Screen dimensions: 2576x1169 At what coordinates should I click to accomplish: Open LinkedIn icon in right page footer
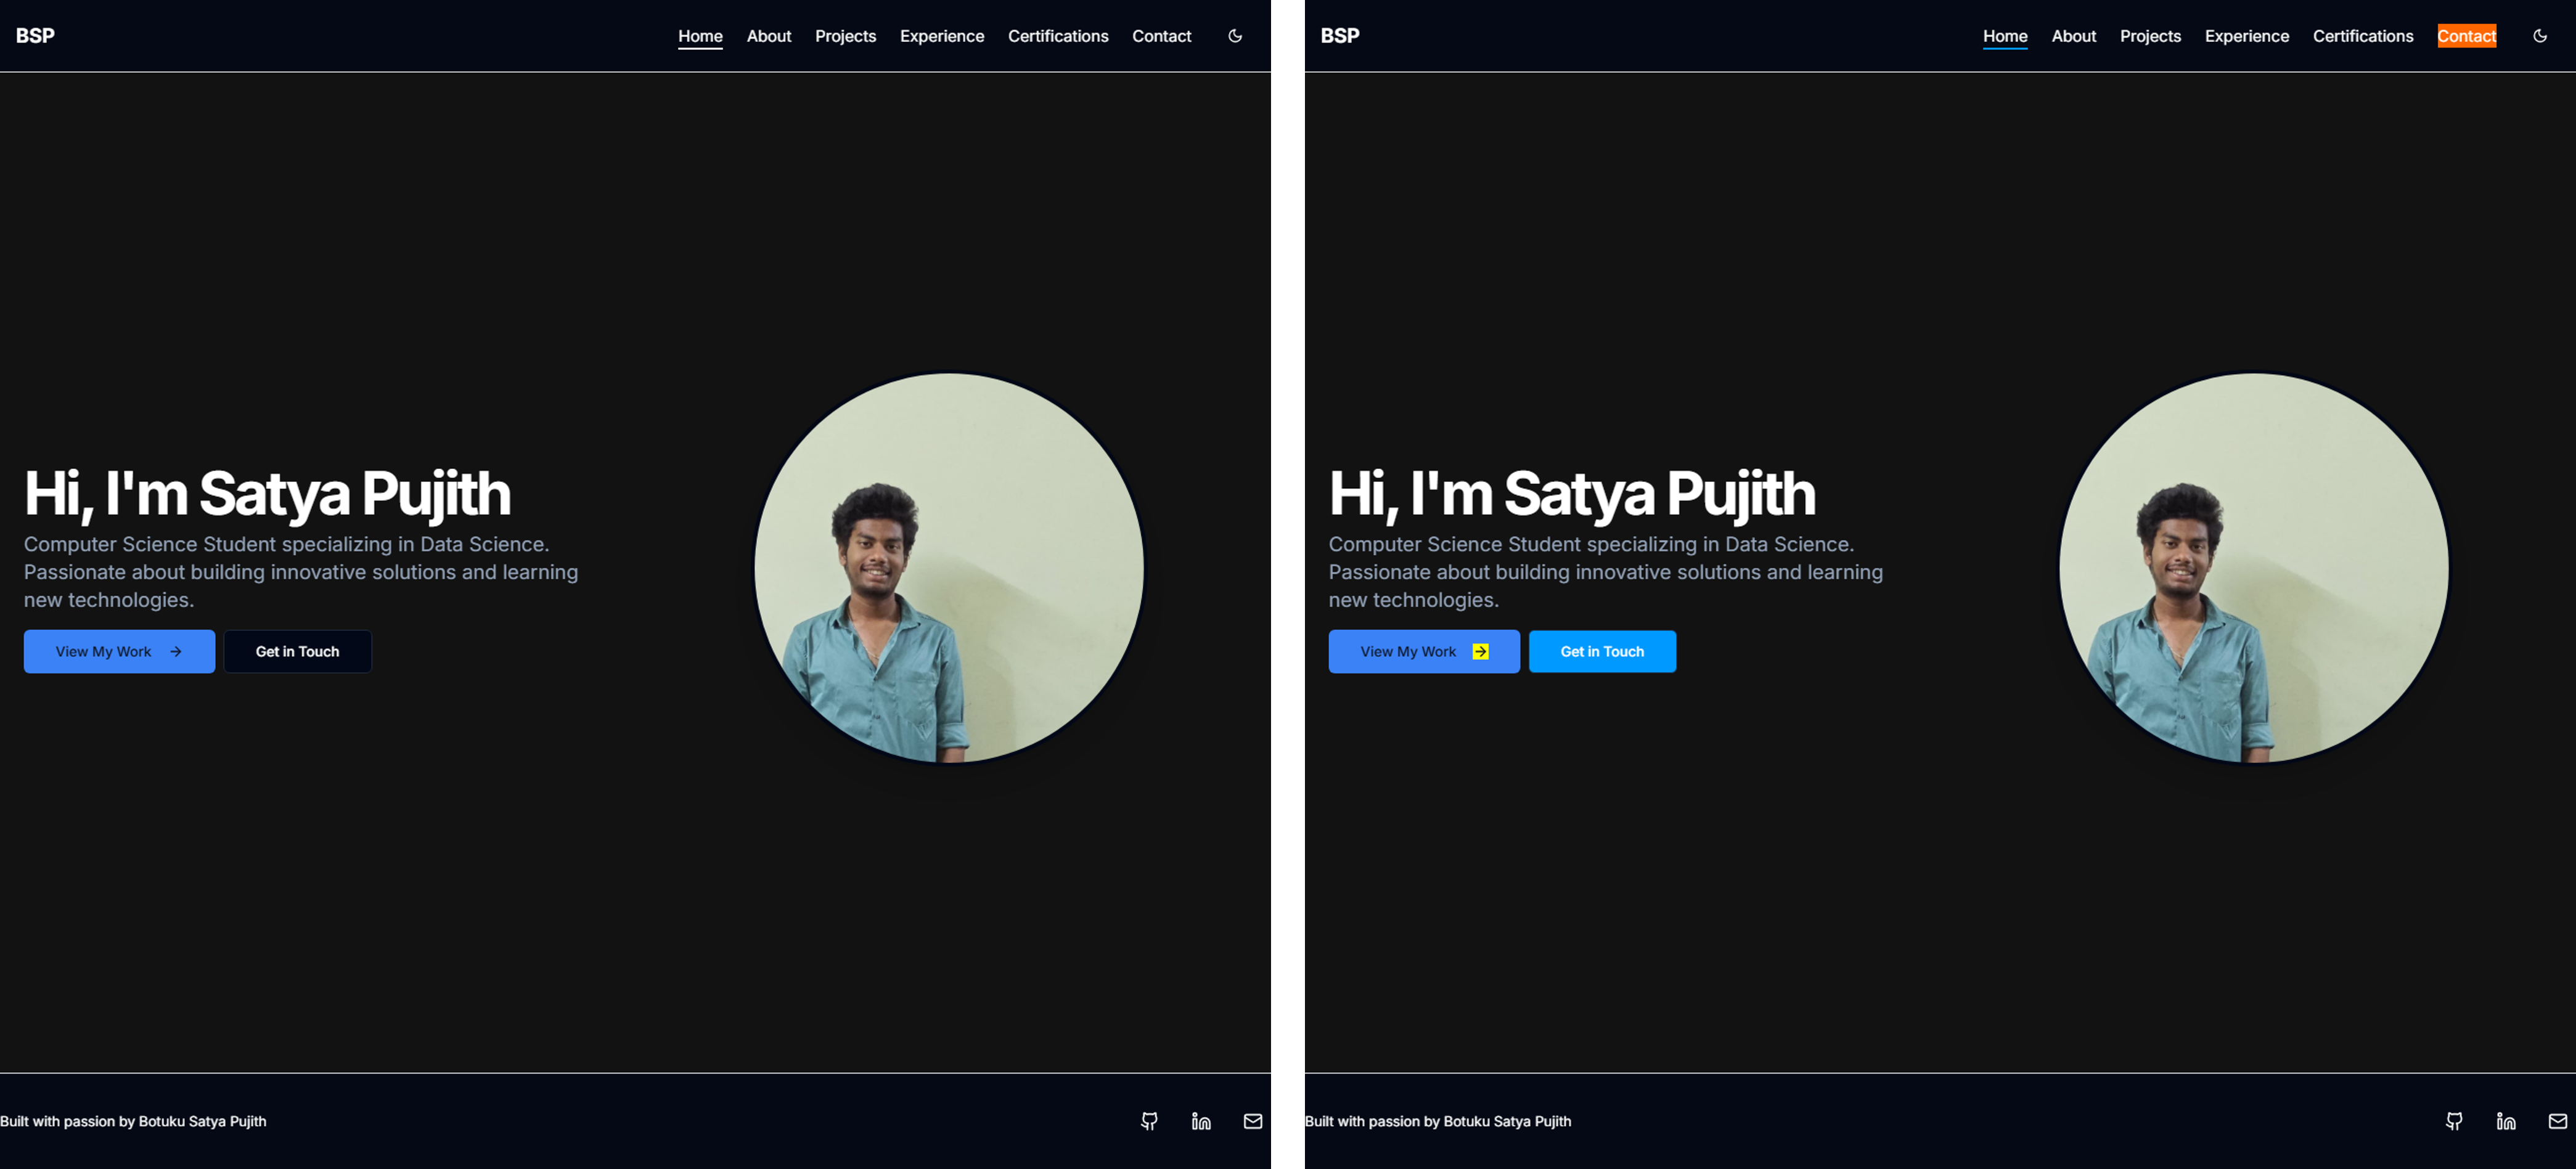coord(2505,1121)
